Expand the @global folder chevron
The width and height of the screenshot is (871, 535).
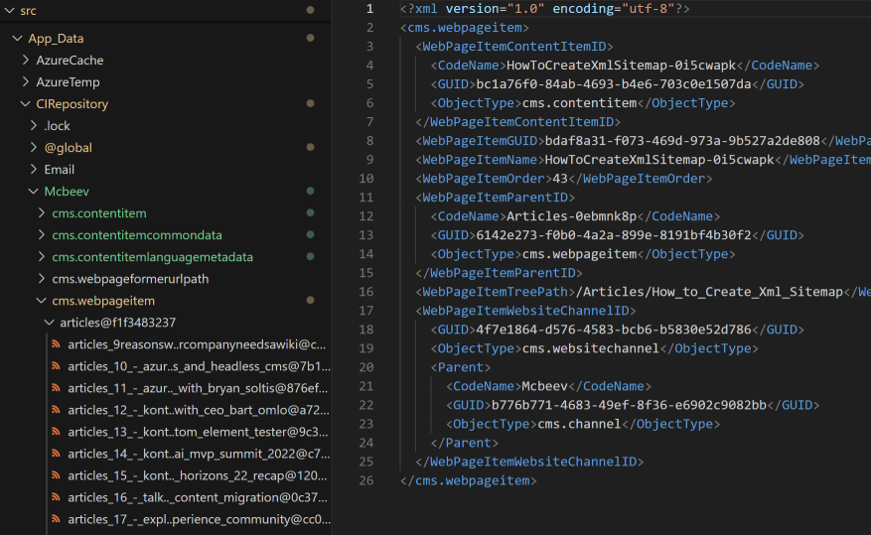34,148
